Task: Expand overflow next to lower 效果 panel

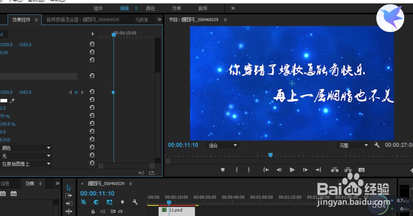Action: [x=57, y=183]
